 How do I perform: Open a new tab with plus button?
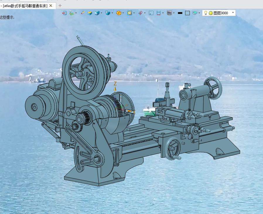tap(60, 6)
